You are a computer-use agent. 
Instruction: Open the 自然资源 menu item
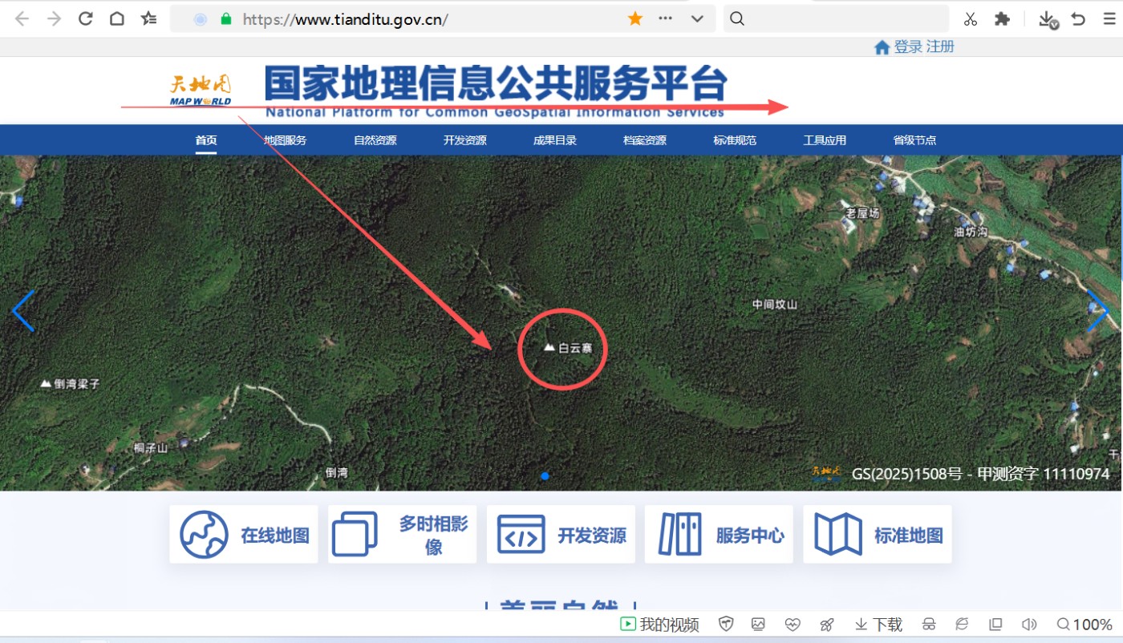[375, 140]
